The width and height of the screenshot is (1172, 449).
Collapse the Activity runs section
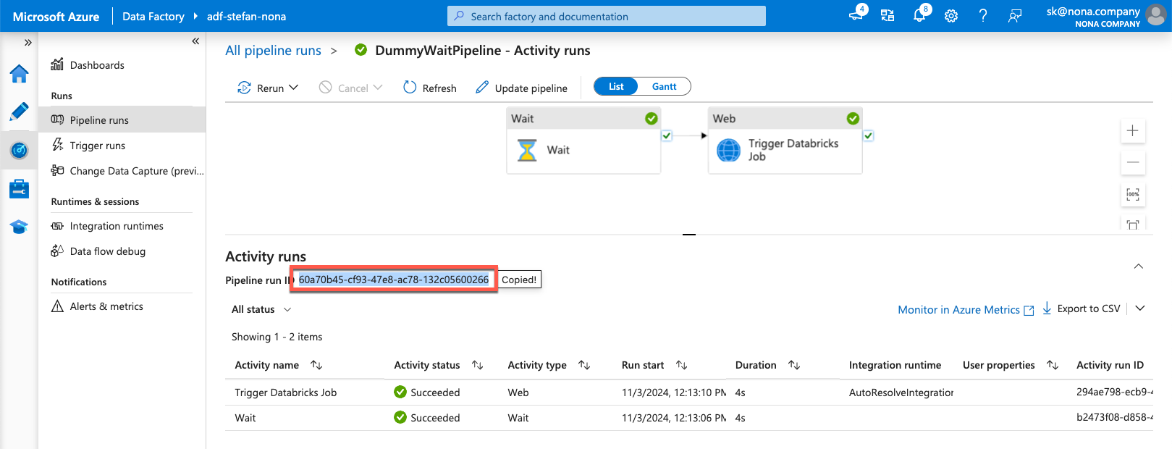coord(1138,267)
